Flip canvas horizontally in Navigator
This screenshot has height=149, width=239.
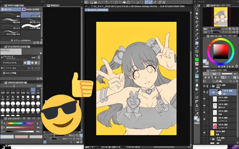[x=233, y=32]
